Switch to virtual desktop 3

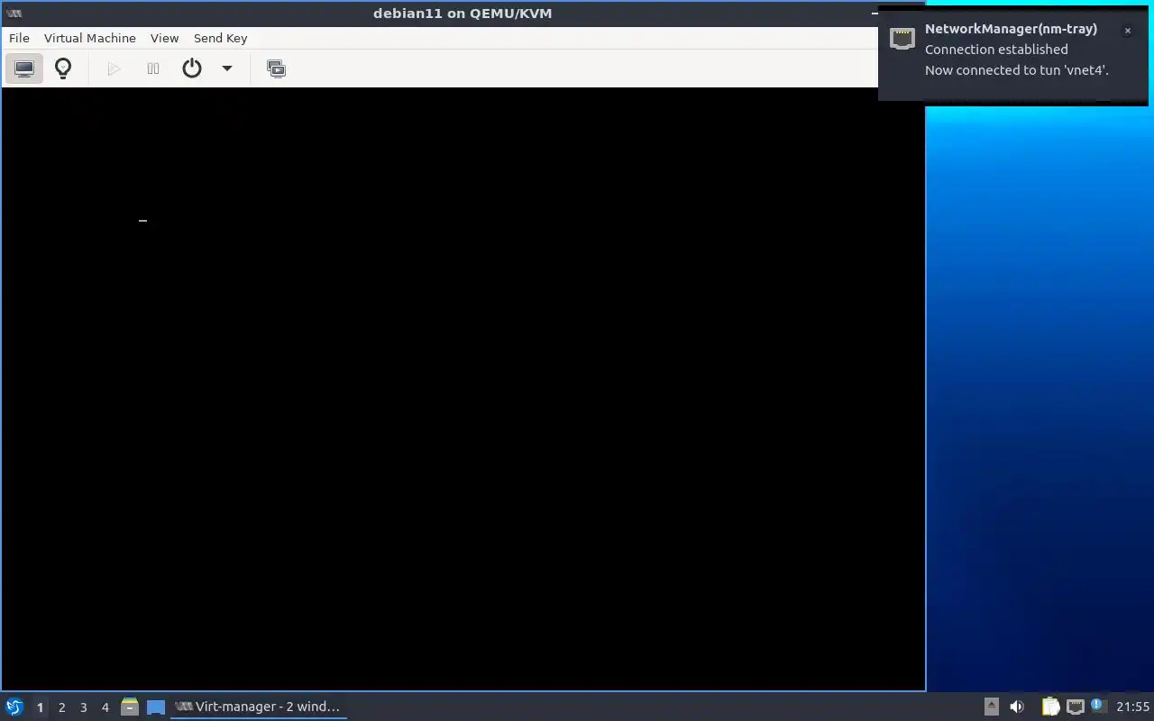tap(83, 707)
